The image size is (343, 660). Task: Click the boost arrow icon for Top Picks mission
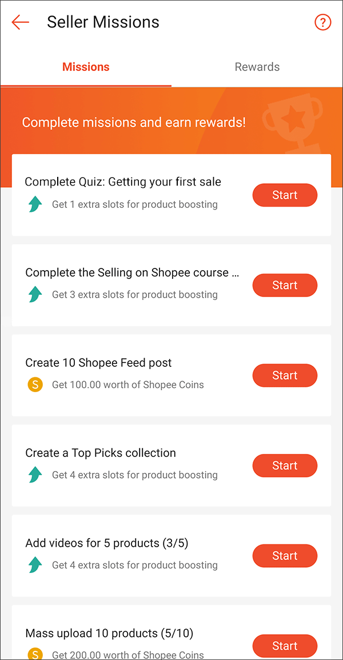tap(35, 475)
